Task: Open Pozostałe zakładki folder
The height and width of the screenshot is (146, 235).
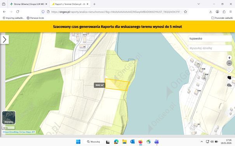Action: 222,18
